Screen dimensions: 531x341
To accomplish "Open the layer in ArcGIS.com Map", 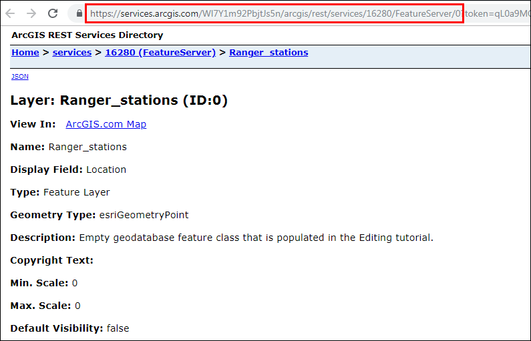I will click(x=106, y=124).
